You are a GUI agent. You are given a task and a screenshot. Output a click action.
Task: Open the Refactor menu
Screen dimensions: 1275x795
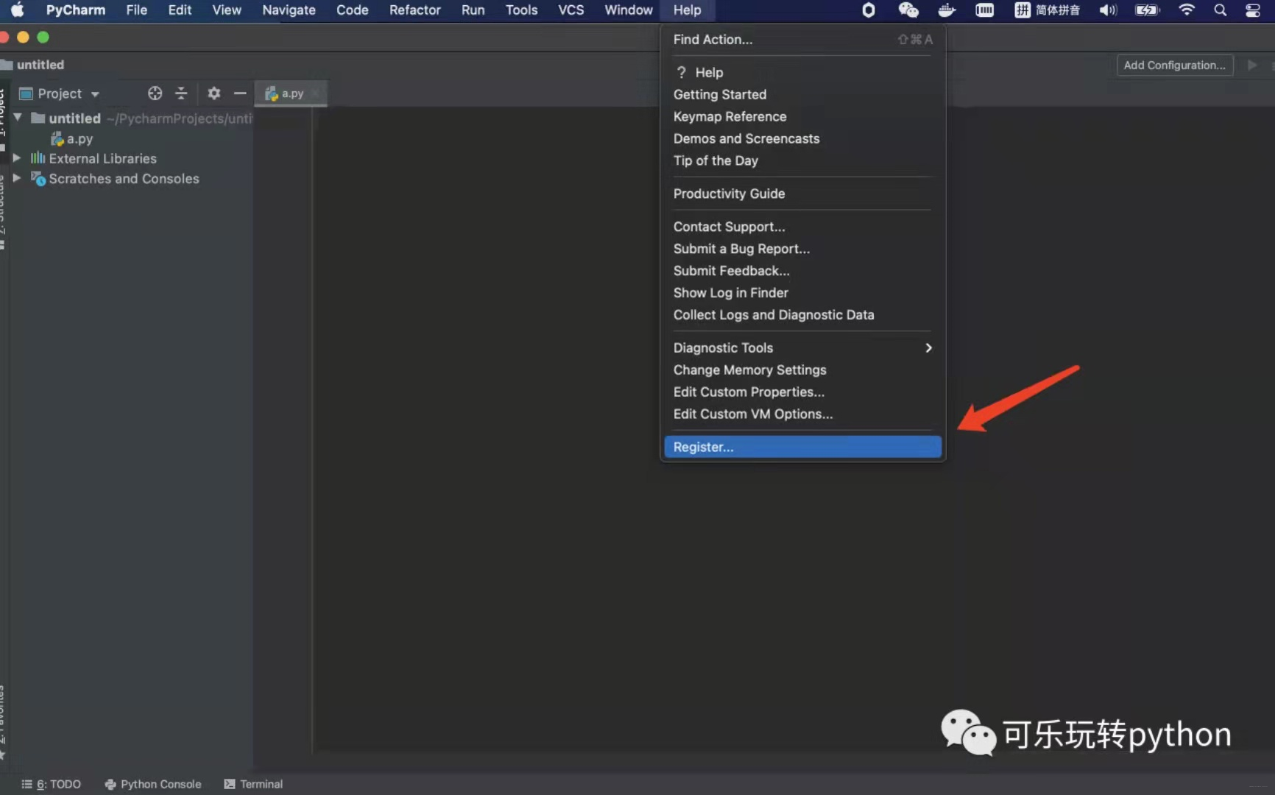click(414, 10)
